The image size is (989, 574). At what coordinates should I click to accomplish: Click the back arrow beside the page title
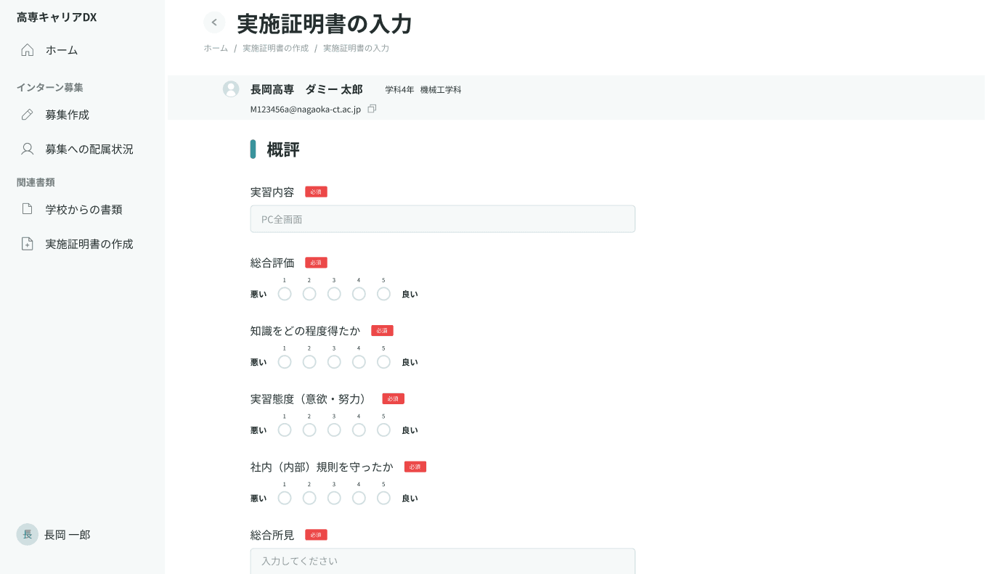click(x=214, y=22)
